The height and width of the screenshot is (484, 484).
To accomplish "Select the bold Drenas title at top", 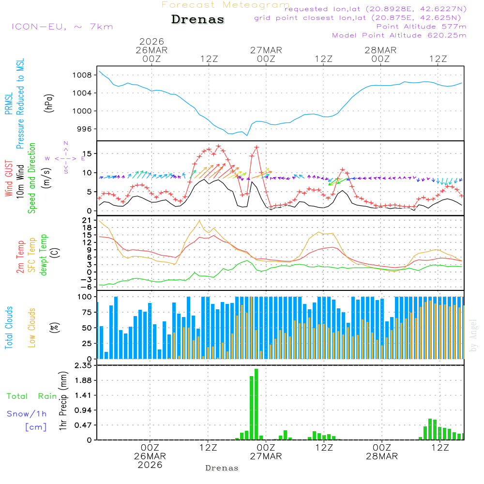I will pyautogui.click(x=198, y=20).
